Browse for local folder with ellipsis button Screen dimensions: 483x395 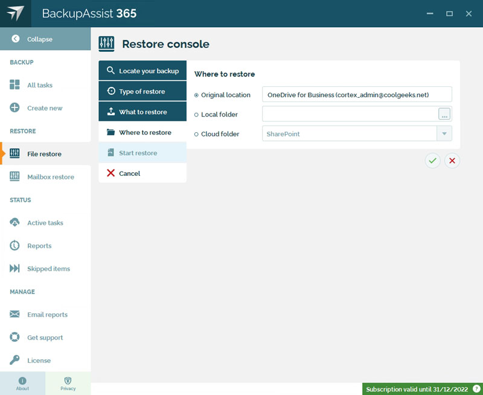pyautogui.click(x=444, y=114)
